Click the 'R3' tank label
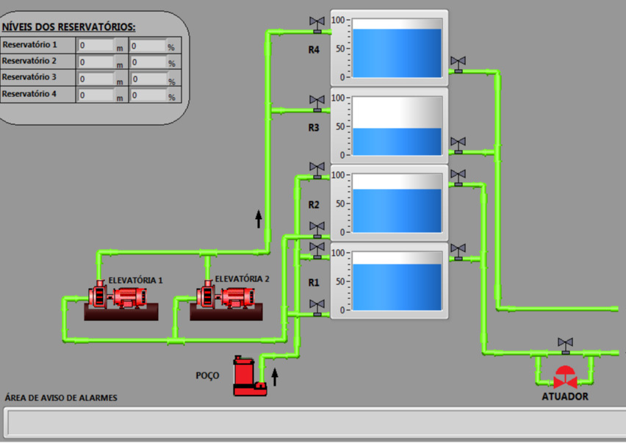The width and height of the screenshot is (626, 443). (314, 128)
